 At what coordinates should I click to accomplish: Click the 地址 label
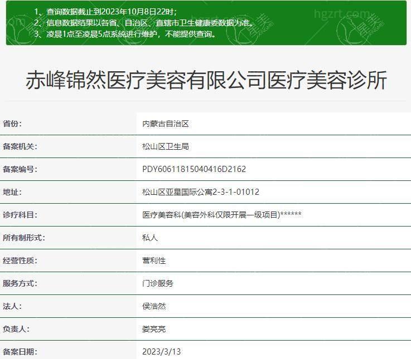[12, 192]
